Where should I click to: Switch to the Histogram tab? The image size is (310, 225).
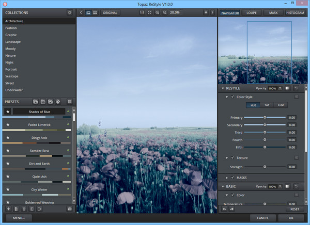point(295,12)
